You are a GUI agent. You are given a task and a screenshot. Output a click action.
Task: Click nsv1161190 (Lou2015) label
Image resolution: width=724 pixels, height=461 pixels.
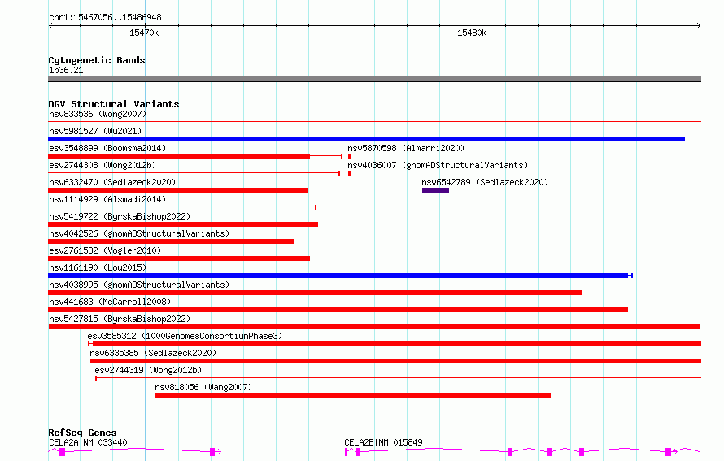[98, 267]
